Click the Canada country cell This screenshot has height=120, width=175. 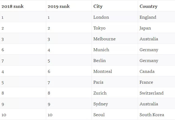[x=147, y=72]
